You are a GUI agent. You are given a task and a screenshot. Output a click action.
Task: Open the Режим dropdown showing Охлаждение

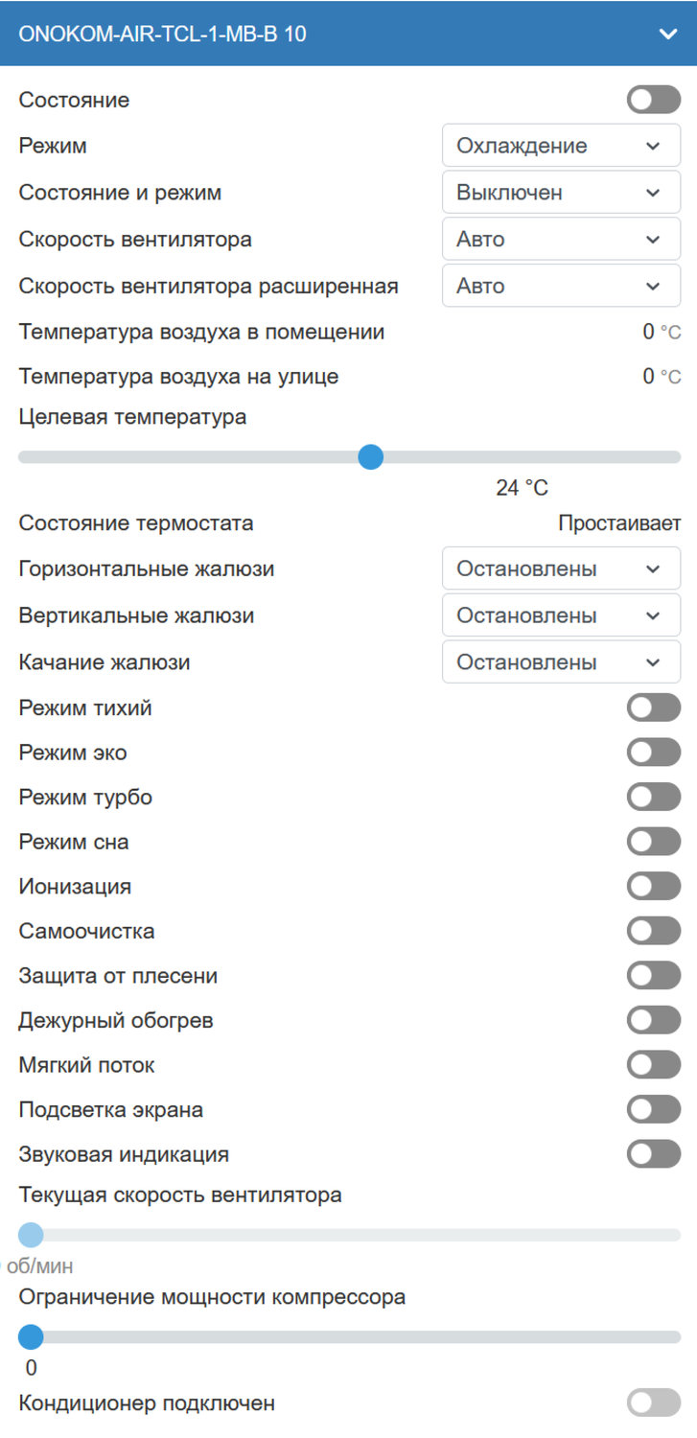coord(561,146)
